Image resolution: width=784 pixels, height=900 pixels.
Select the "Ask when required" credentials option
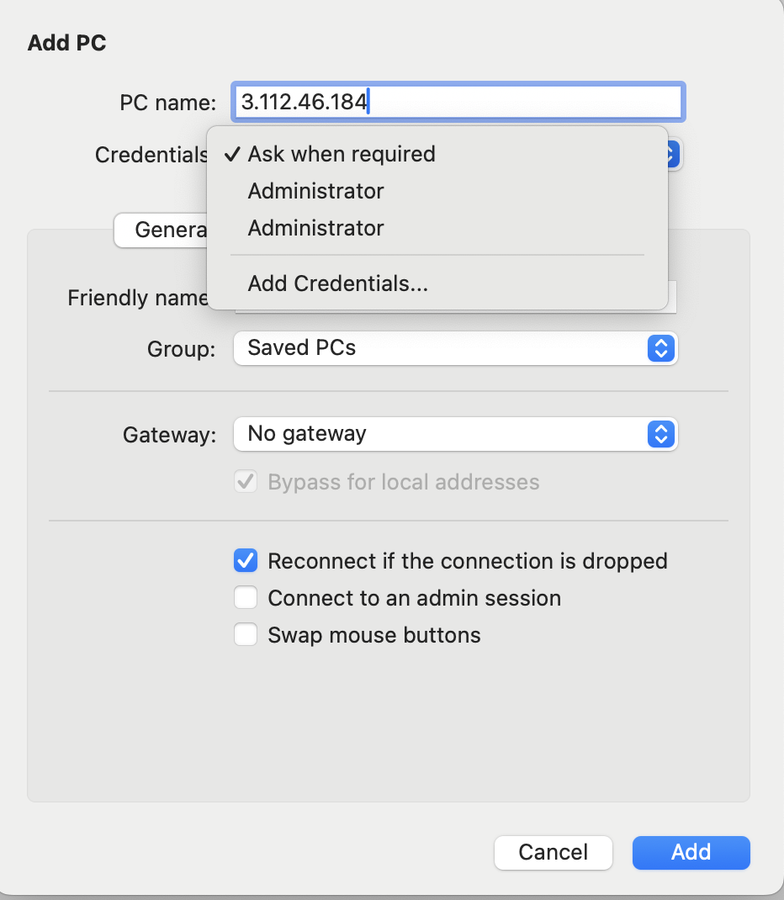[x=342, y=154]
